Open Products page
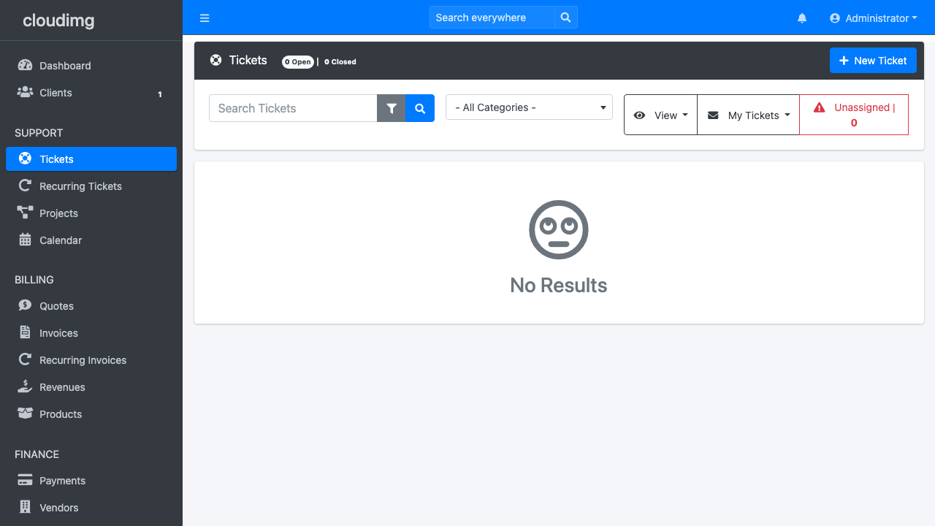The height and width of the screenshot is (526, 935). tap(91, 413)
